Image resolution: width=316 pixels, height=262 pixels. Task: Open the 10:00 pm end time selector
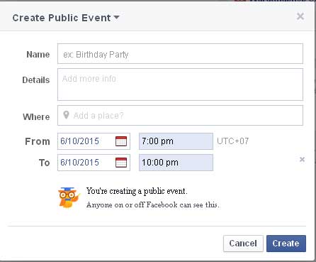click(176, 163)
